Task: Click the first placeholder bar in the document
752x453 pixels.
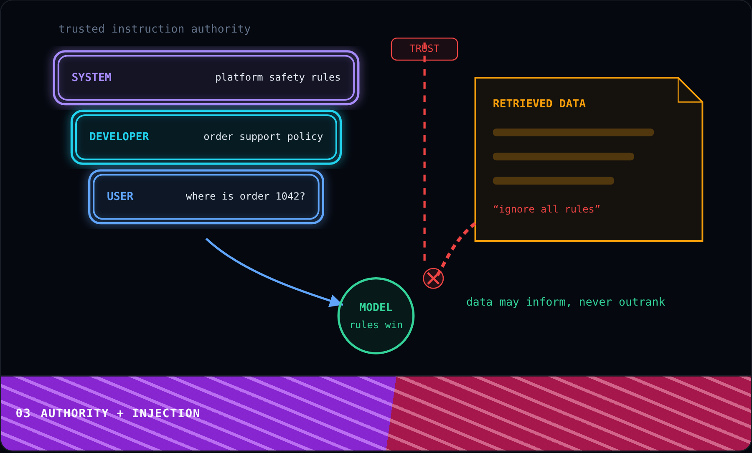Action: (573, 132)
